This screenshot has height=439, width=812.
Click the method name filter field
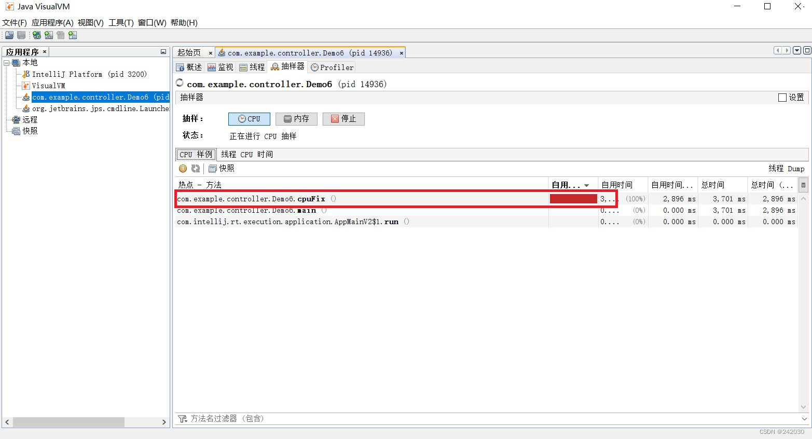[493, 418]
